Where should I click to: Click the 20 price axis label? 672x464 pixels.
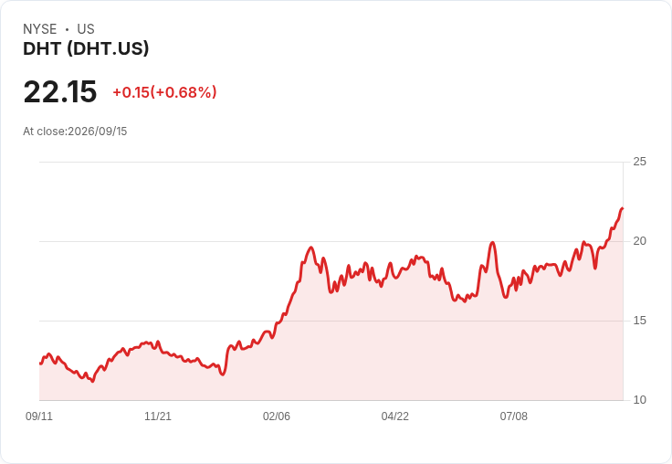[639, 241]
